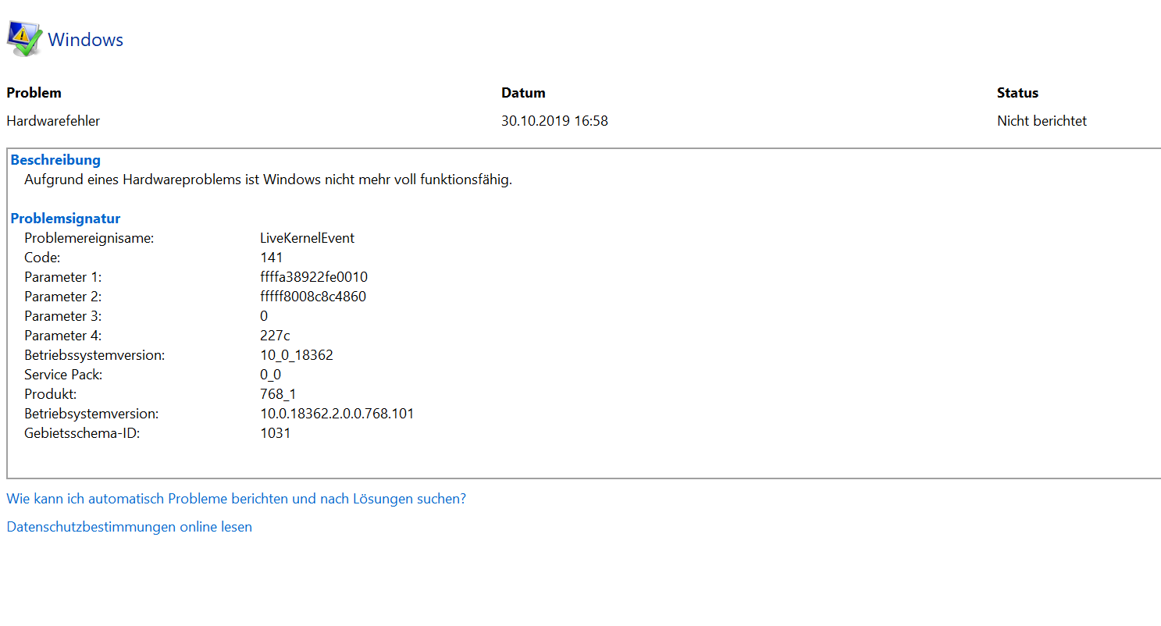Select the Datum column heading
The height and width of the screenshot is (626, 1161).
coord(523,93)
